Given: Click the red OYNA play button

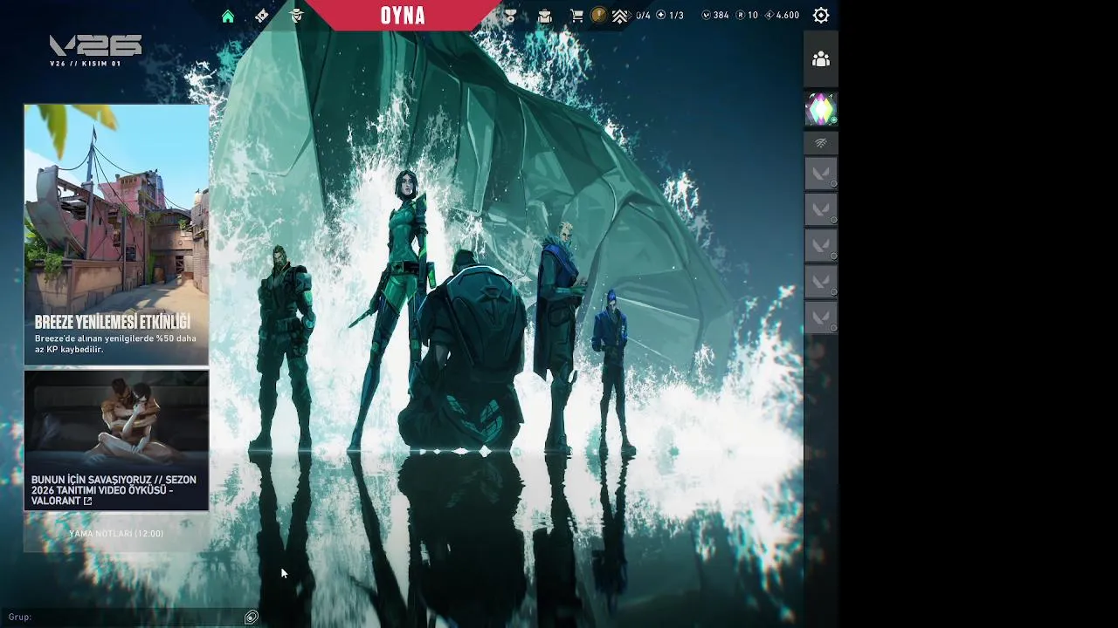Looking at the screenshot, I should click(x=403, y=15).
